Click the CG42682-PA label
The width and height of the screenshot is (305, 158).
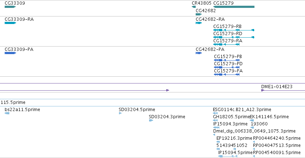(210, 49)
